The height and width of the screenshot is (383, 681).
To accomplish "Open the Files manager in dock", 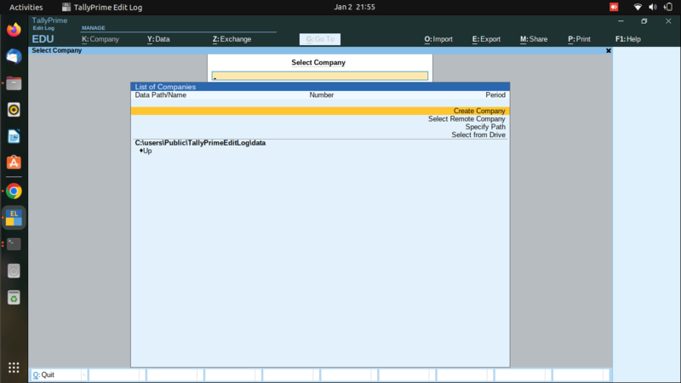I will [14, 83].
